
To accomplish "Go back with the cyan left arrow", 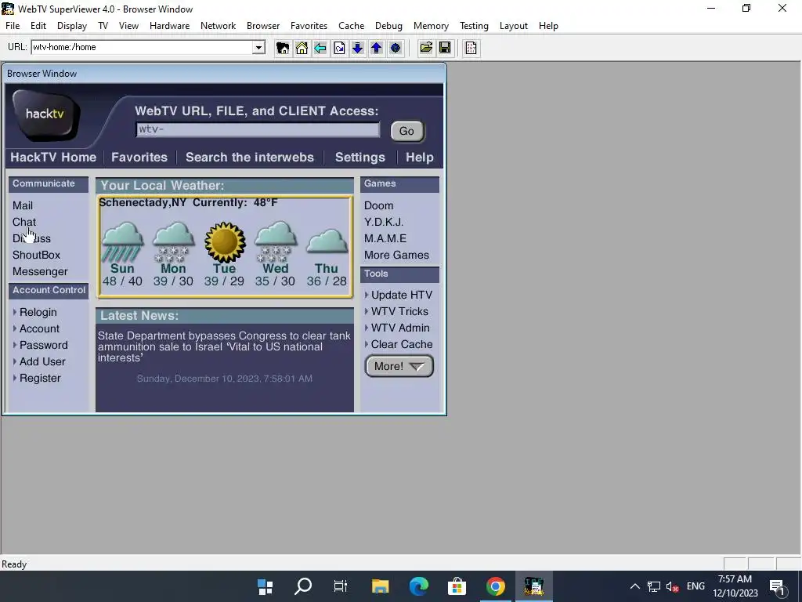I will (320, 48).
